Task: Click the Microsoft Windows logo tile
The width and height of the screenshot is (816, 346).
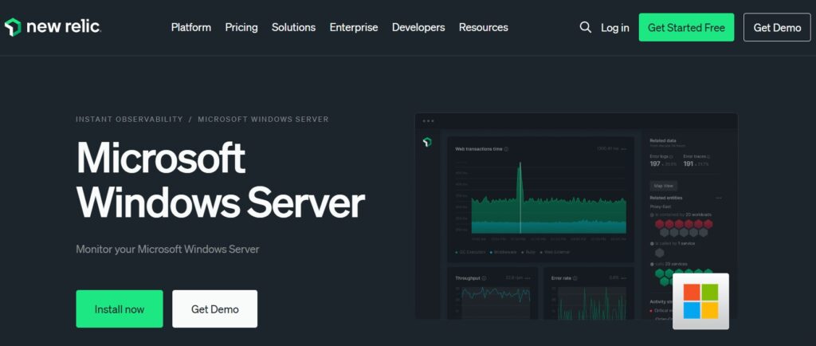Action: 700,301
